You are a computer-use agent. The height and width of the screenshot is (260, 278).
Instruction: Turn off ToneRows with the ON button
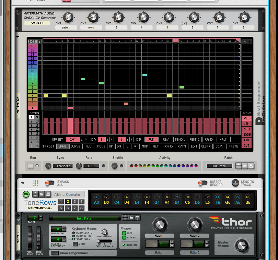click(x=26, y=194)
